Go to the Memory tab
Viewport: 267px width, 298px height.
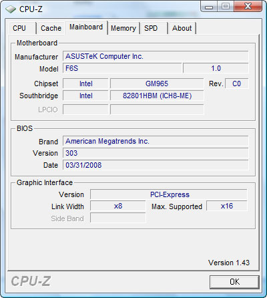pyautogui.click(x=123, y=28)
